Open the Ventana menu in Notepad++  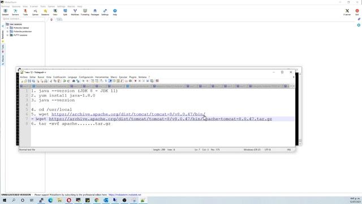click(142, 77)
